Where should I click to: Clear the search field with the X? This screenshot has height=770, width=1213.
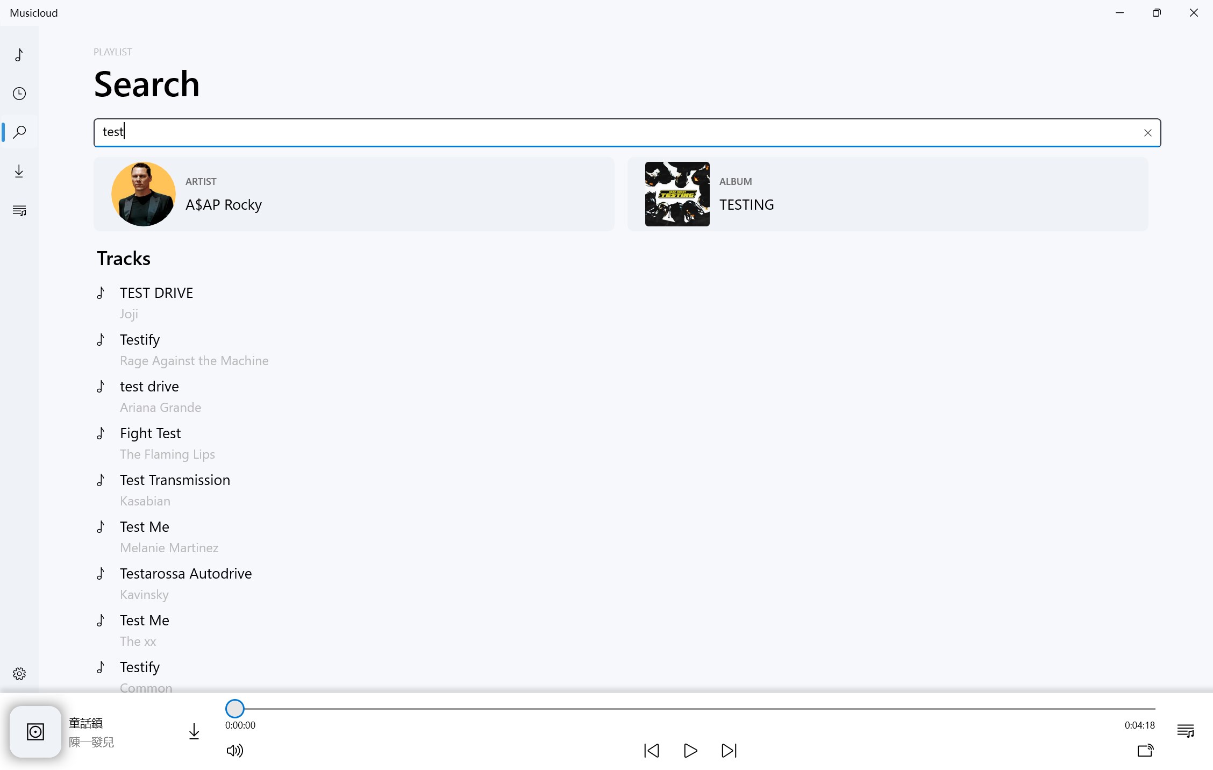point(1147,133)
